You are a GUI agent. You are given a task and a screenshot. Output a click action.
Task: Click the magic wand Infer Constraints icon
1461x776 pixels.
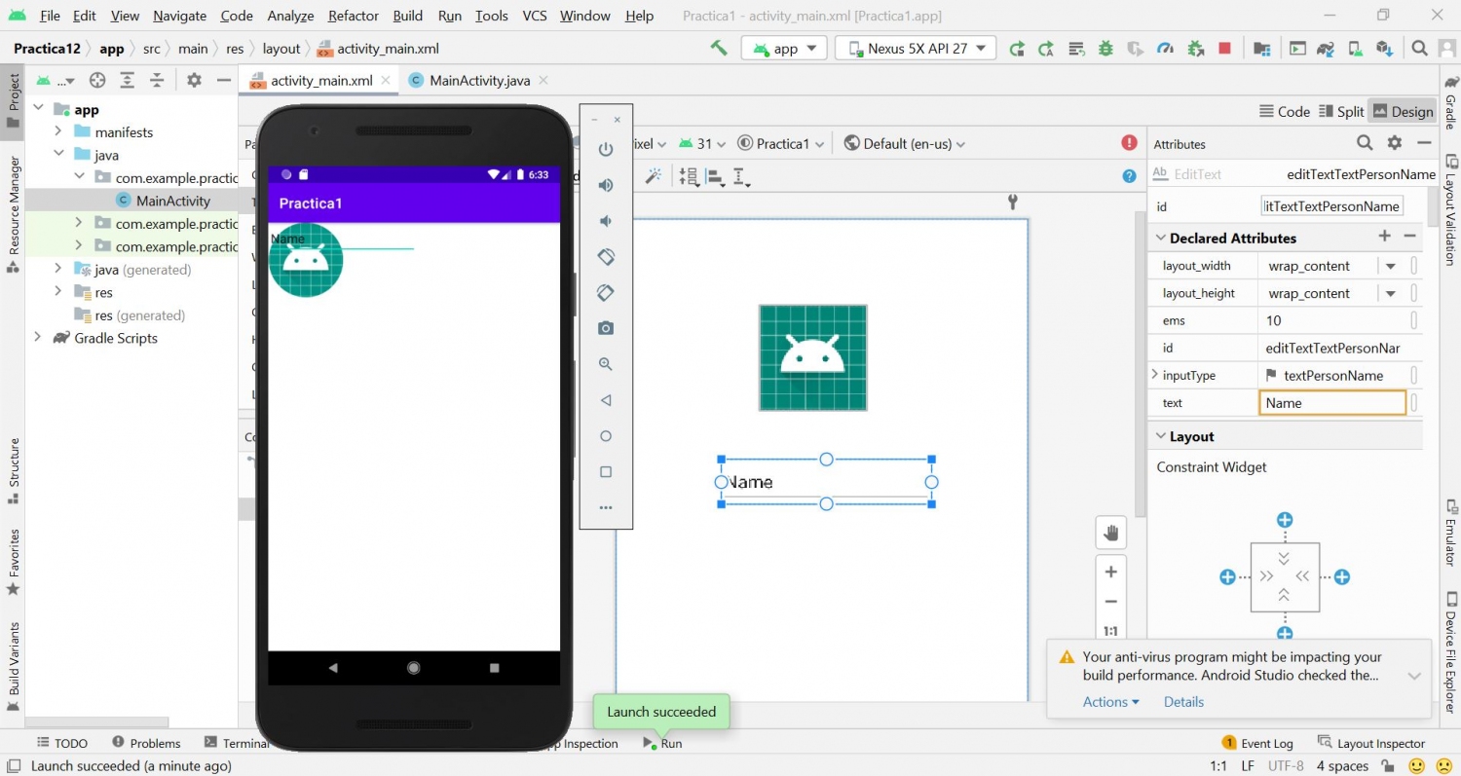(x=654, y=176)
